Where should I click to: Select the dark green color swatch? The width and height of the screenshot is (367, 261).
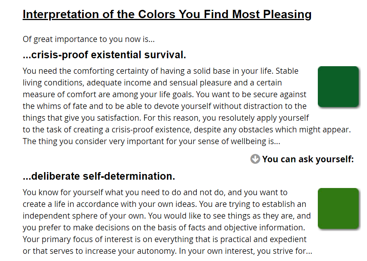pos(338,87)
